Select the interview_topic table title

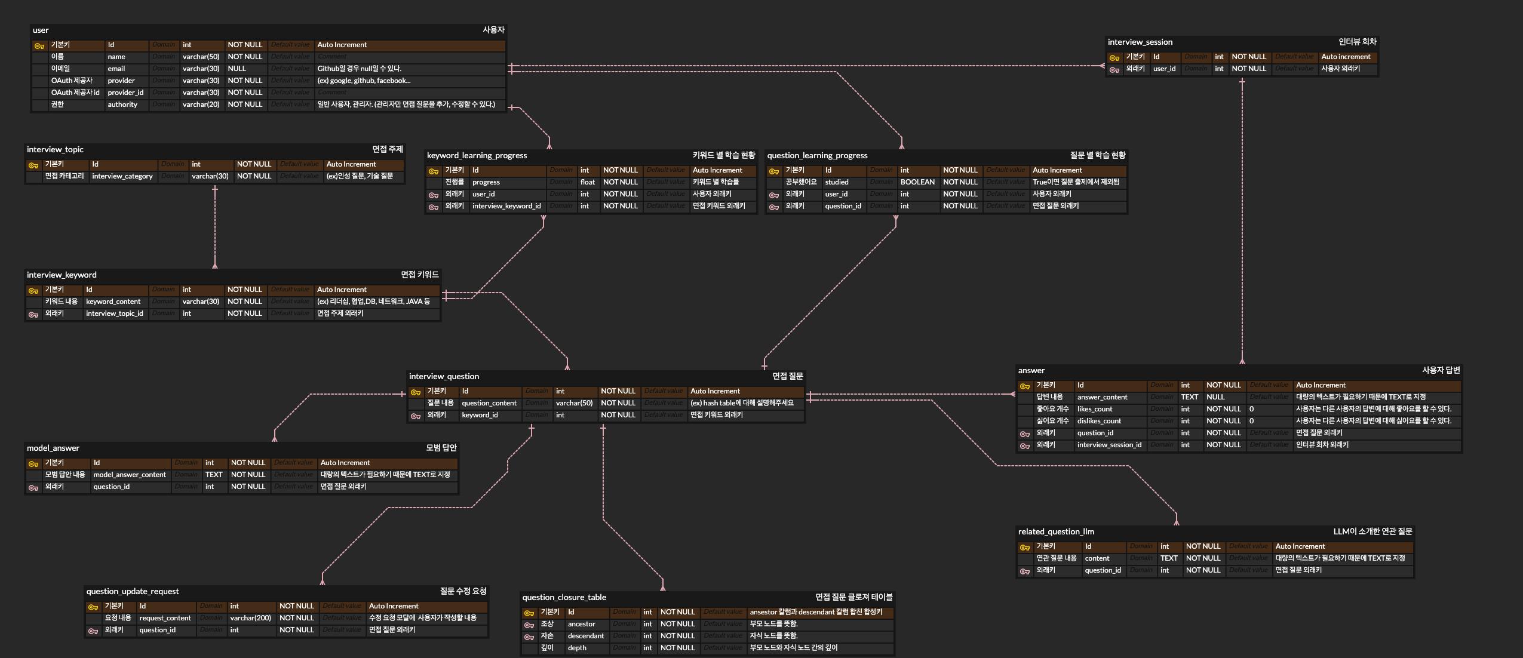(x=55, y=149)
